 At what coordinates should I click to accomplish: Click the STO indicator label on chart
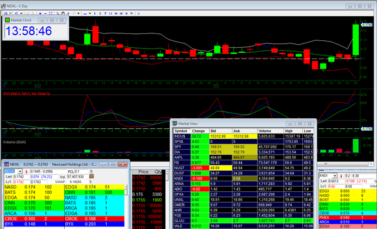pos(26,94)
